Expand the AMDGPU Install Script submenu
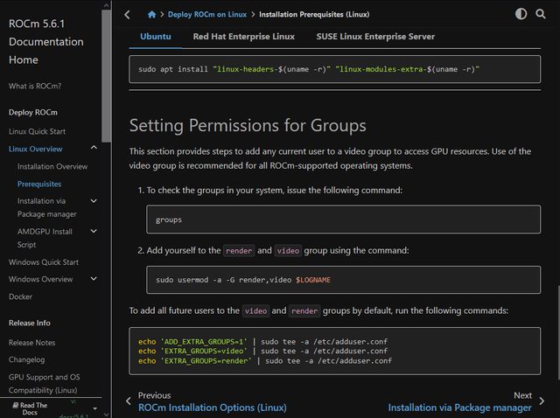Screen dimensions: 560x418 [94, 232]
